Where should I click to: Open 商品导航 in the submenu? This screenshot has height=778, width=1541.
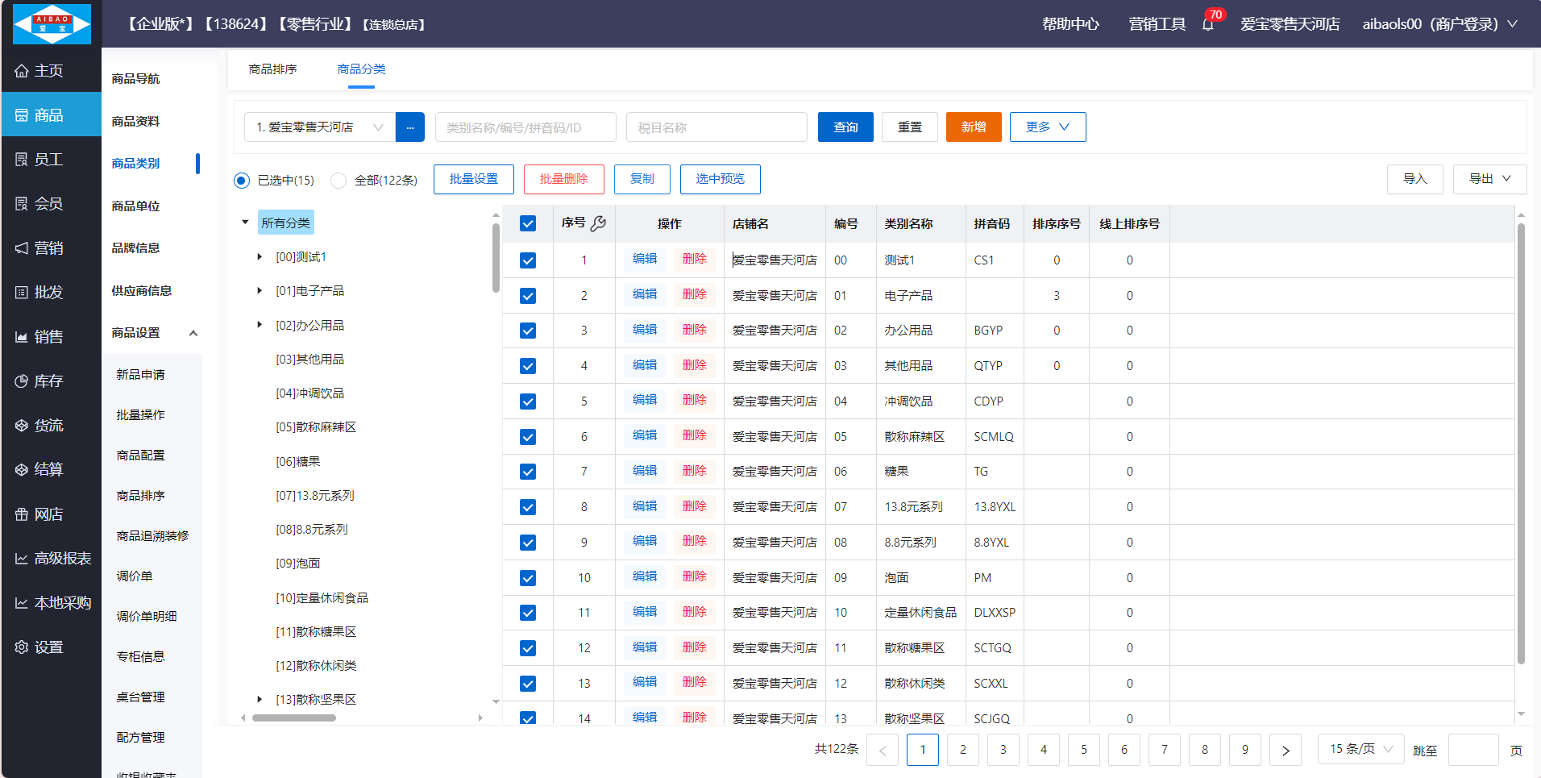(x=135, y=79)
